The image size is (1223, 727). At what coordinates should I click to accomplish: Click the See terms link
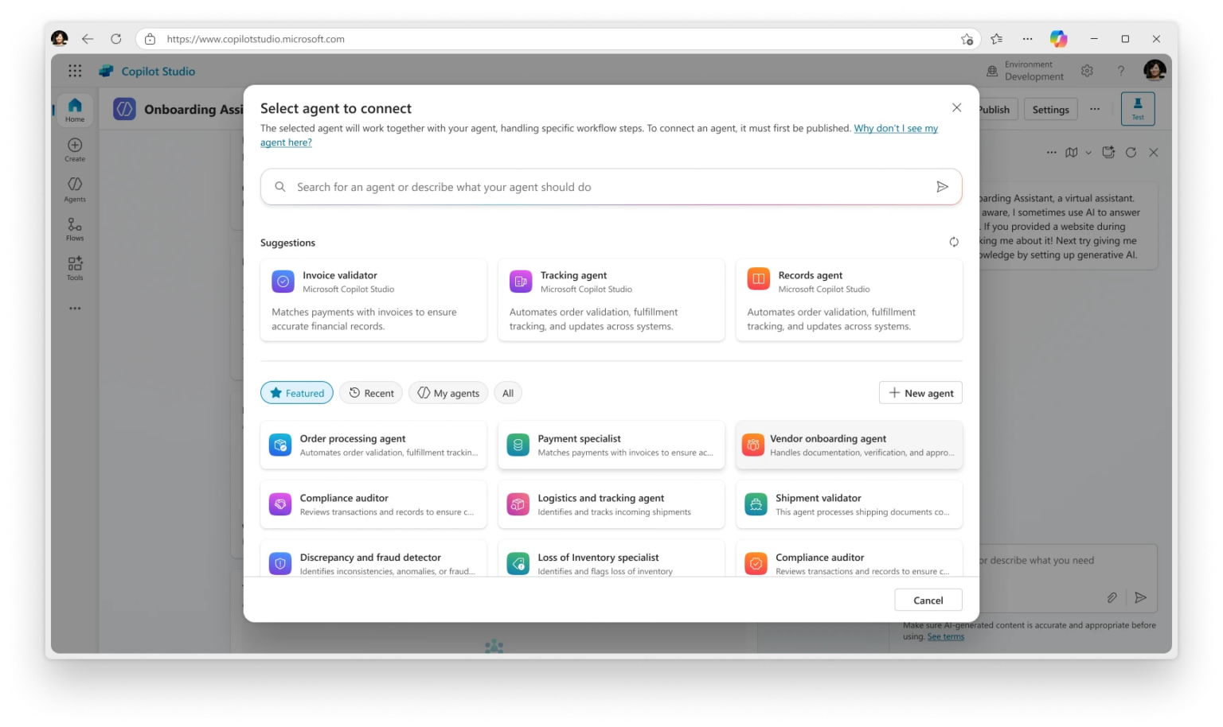coord(945,636)
